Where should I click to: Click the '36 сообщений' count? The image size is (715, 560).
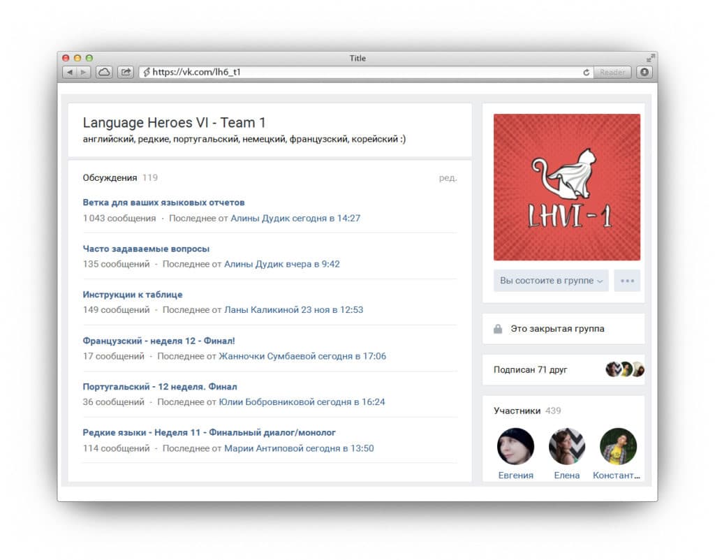[114, 401]
